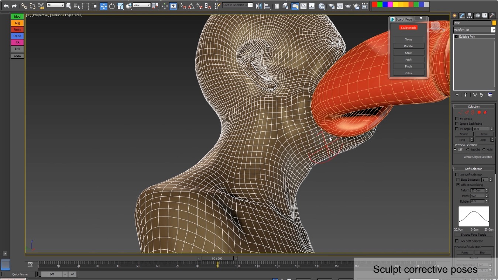Image resolution: width=498 pixels, height=280 pixels.
Task: Activate the Rotate tool in main toolbar
Action: 112,6
